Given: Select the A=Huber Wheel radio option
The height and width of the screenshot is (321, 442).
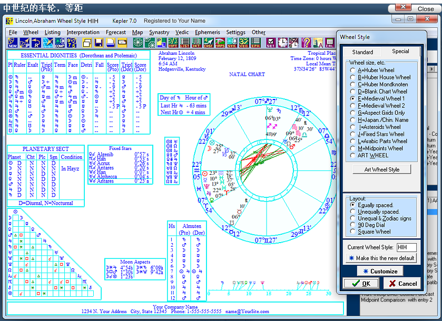Looking at the screenshot, I should (x=353, y=70).
